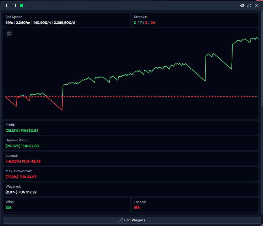
Task: Click the Max. Drawdown widget
Action: 131,174
